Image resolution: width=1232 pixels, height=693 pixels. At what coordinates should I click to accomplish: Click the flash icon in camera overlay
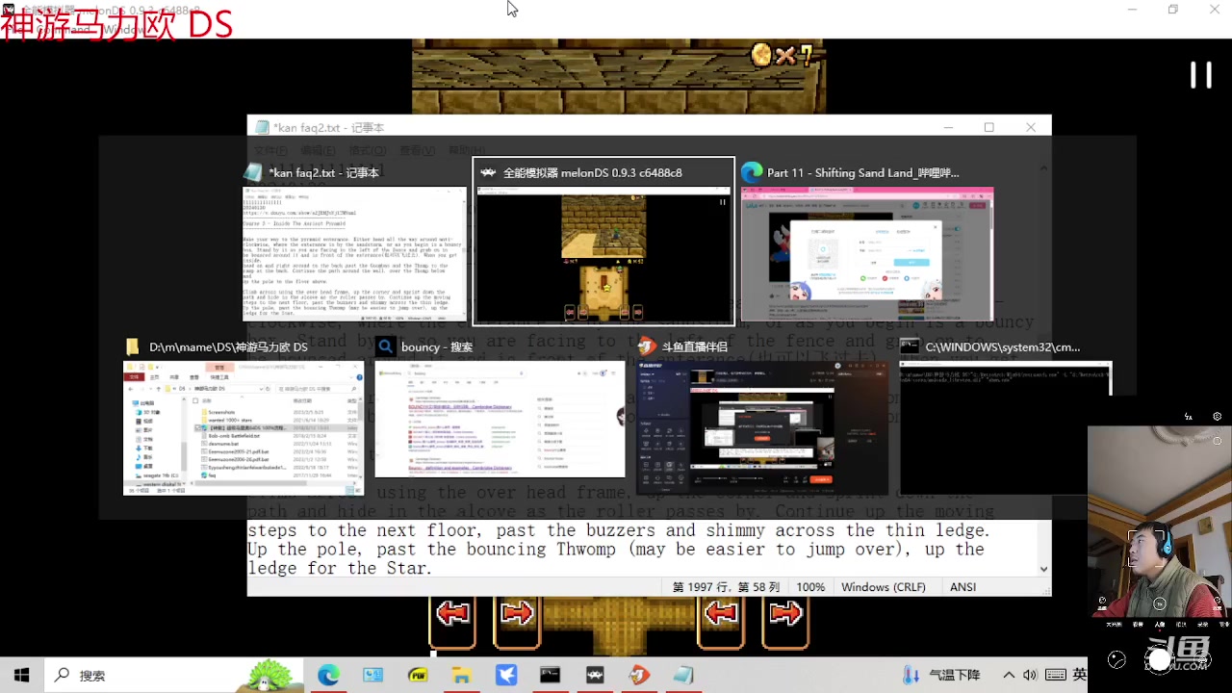1189,417
